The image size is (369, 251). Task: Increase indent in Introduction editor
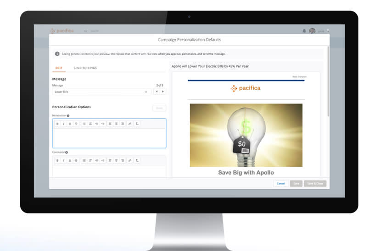click(103, 124)
